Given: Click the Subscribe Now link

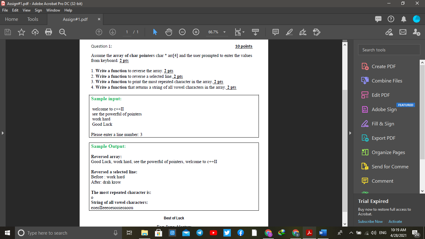Looking at the screenshot, I should pos(370,222).
